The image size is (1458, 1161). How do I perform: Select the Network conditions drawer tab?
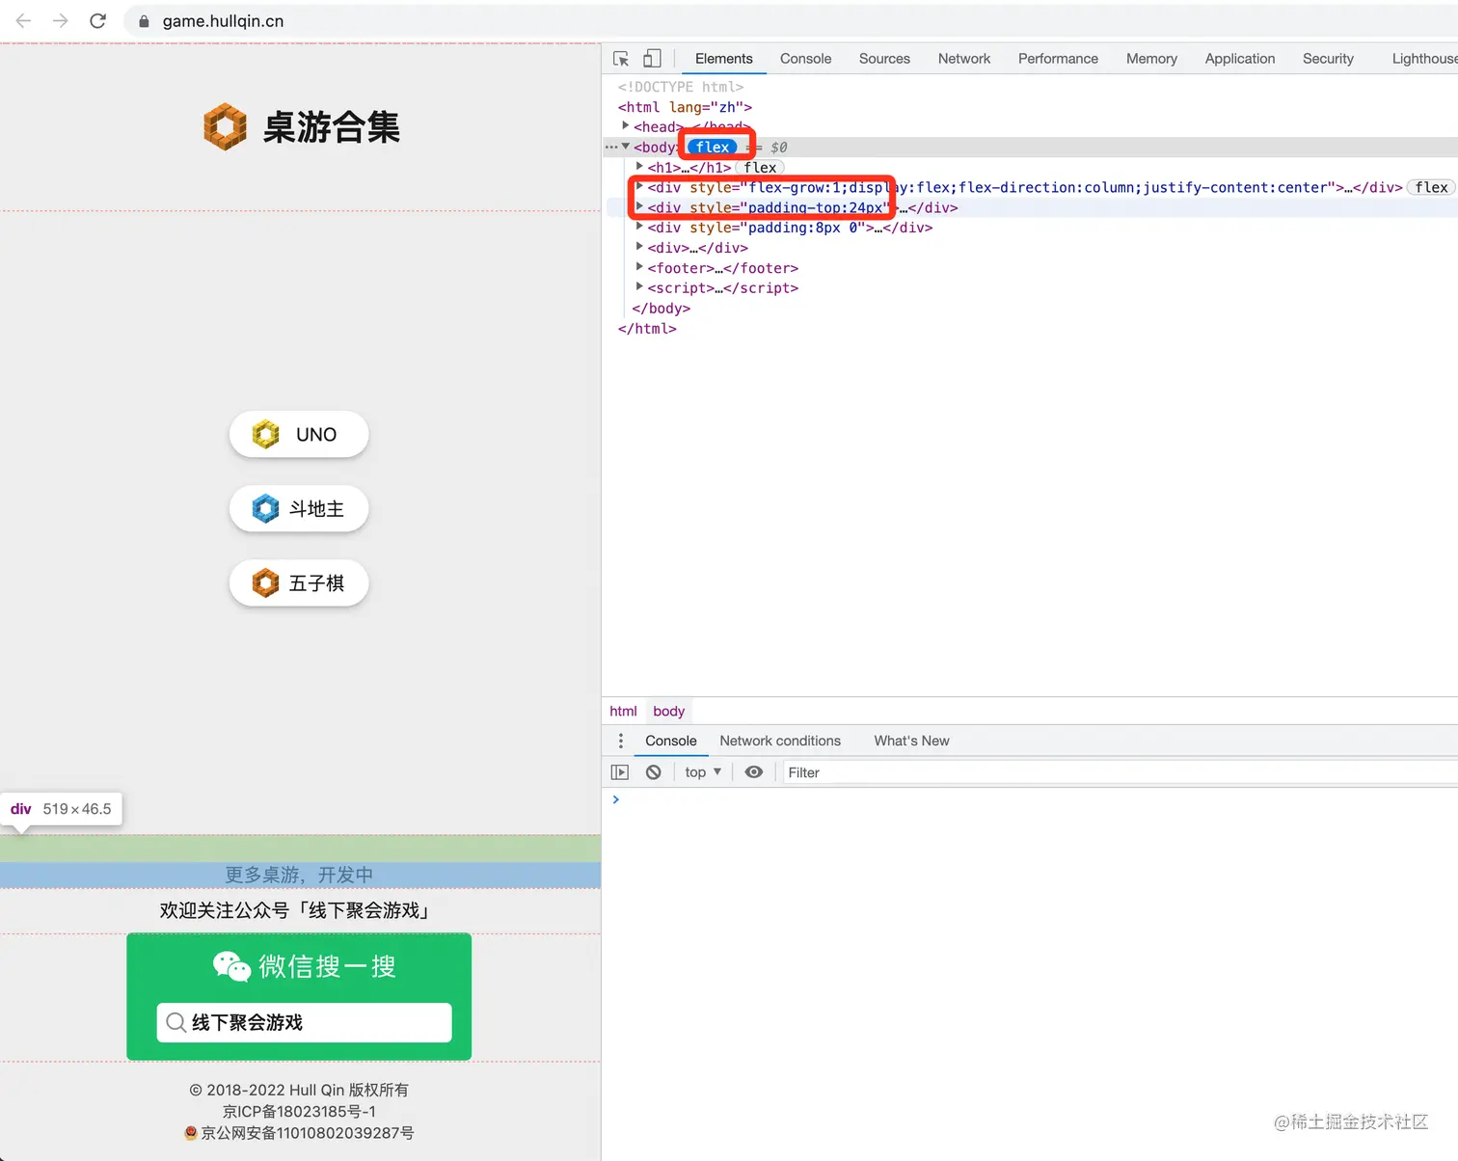[780, 741]
